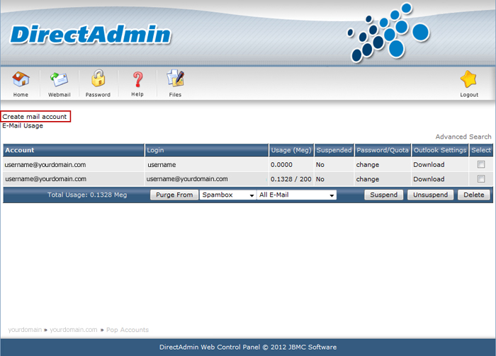Viewport: 496px width, 356px height.
Task: Click the Select column header
Action: point(480,150)
